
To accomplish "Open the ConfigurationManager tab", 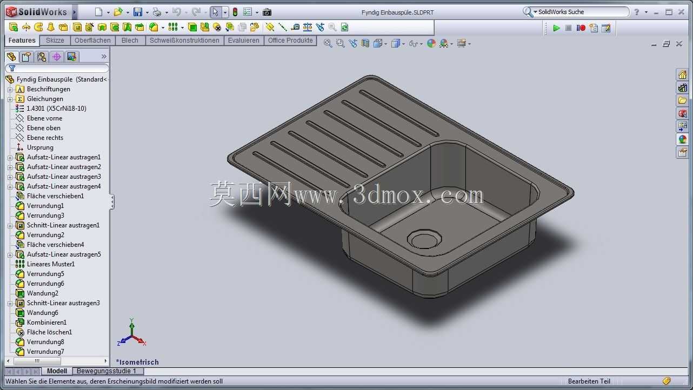I will [x=42, y=56].
